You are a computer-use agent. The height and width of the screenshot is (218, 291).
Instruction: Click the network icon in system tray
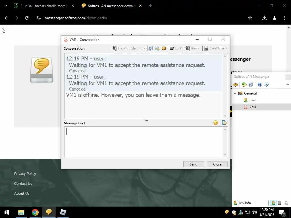pos(248,212)
